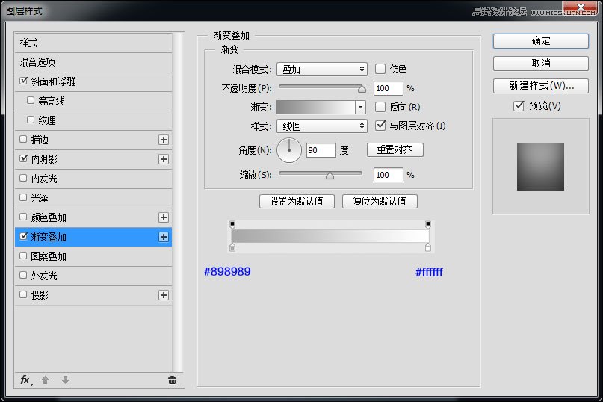Viewport: 603px width, 402px height.
Task: Click the styles list vertical scrollbar
Action: click(178, 202)
